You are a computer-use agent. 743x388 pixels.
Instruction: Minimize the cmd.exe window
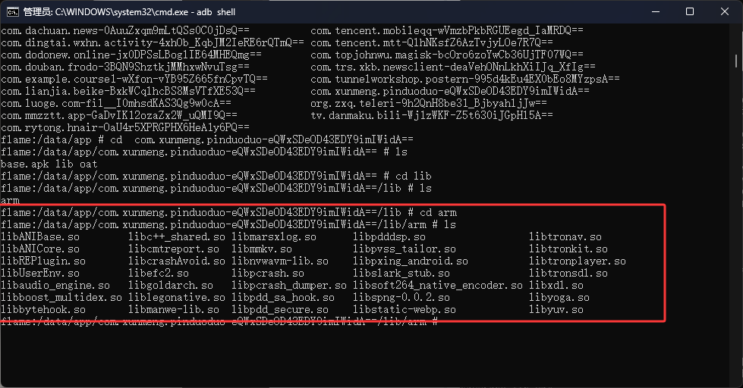point(656,12)
